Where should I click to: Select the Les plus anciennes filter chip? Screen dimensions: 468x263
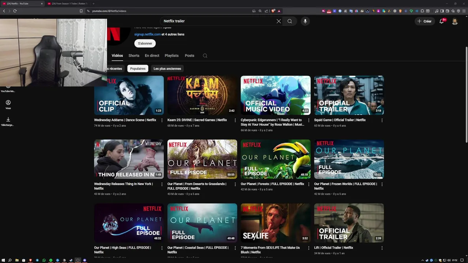pos(167,69)
